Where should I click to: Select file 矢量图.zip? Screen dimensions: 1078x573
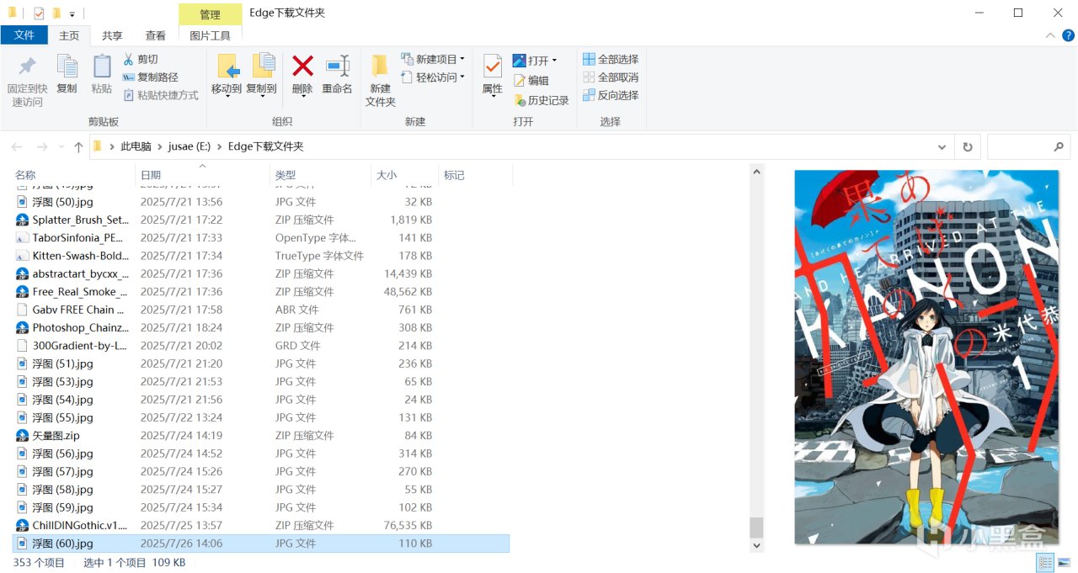pos(261,436)
